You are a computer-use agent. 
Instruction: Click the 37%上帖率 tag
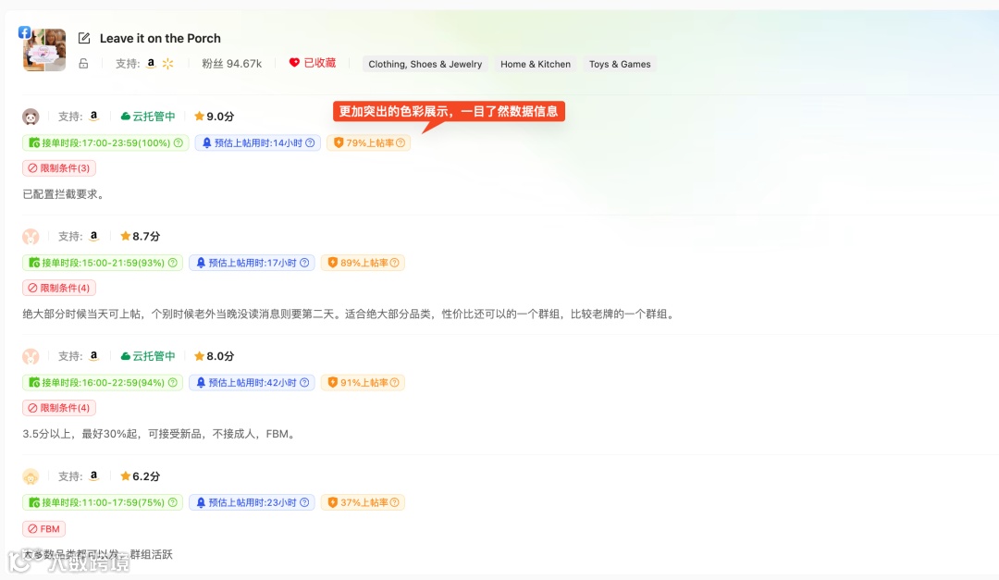363,502
